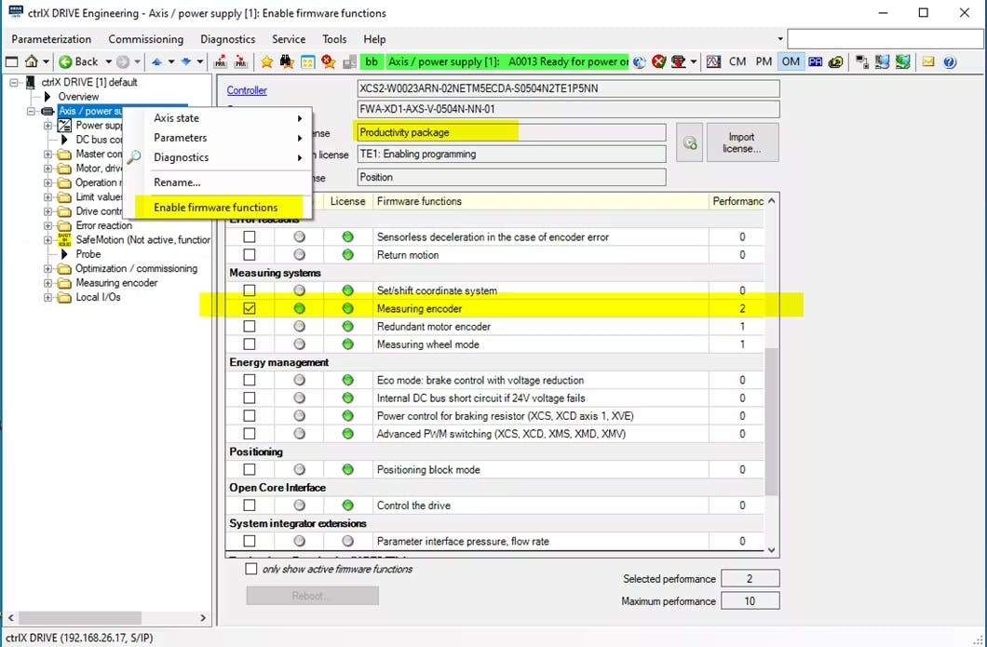
Task: Check 'only show active firmware functions'
Action: coord(250,569)
